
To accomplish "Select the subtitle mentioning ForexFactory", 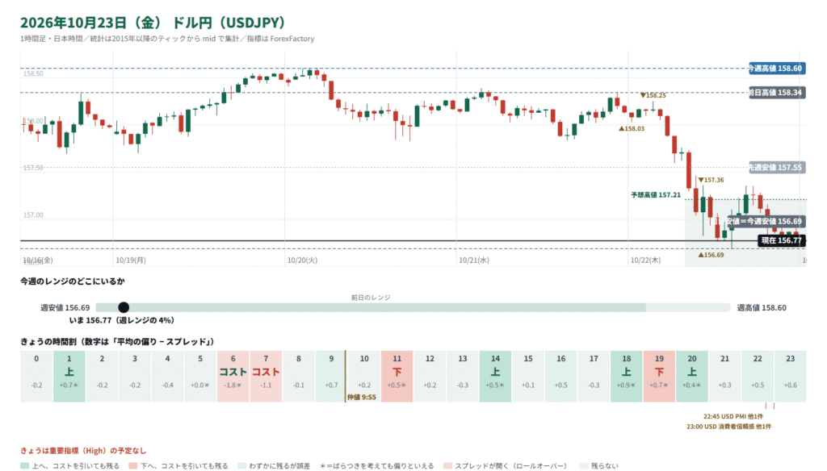I will [167, 39].
